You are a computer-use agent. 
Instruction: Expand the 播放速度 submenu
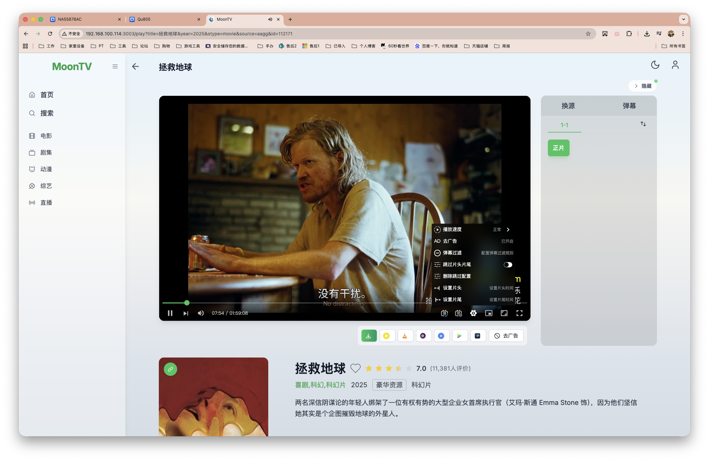(508, 229)
